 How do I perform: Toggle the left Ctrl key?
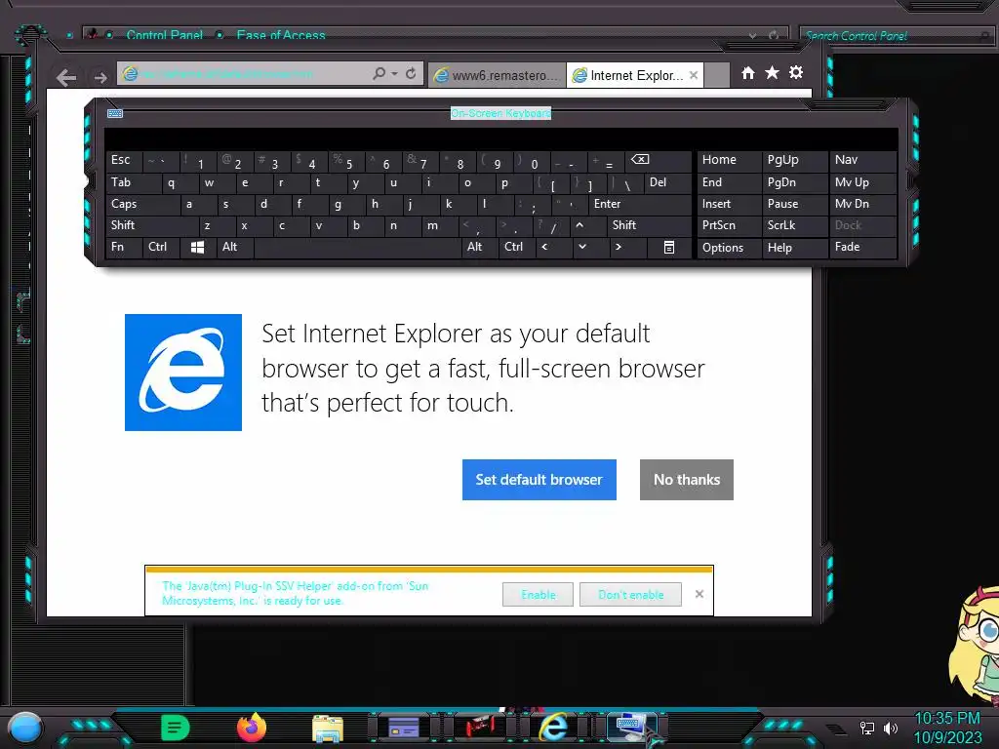coord(161,247)
